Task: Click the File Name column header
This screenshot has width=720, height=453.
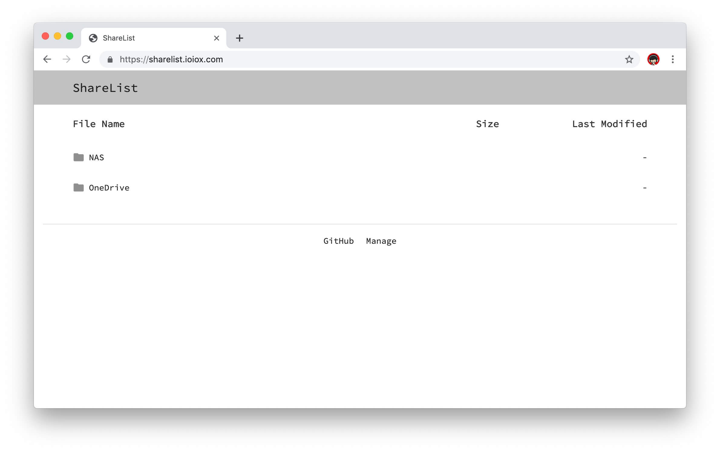Action: [x=99, y=124]
